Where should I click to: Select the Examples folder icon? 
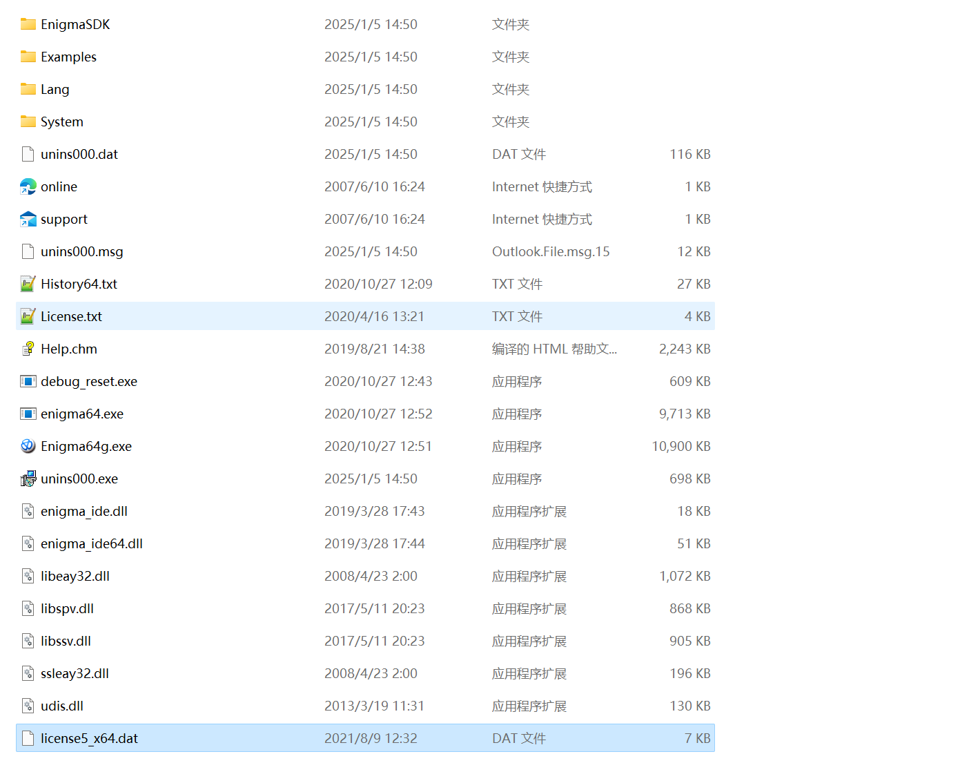click(x=28, y=57)
